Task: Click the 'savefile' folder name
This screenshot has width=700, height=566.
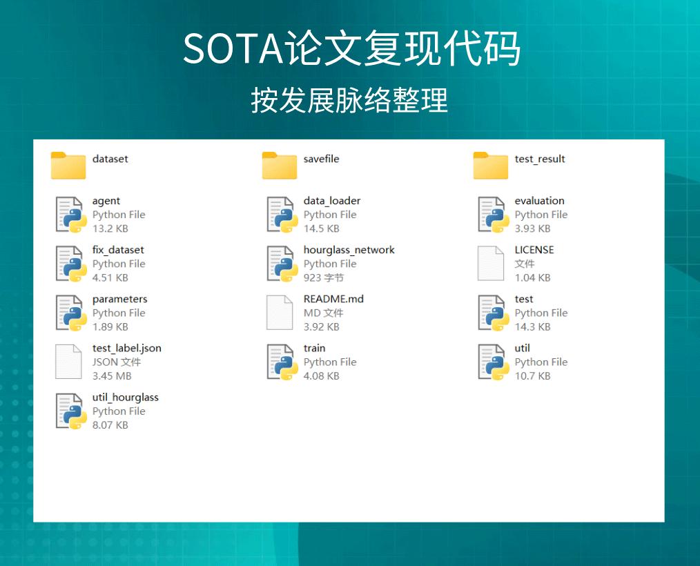Action: click(x=322, y=159)
